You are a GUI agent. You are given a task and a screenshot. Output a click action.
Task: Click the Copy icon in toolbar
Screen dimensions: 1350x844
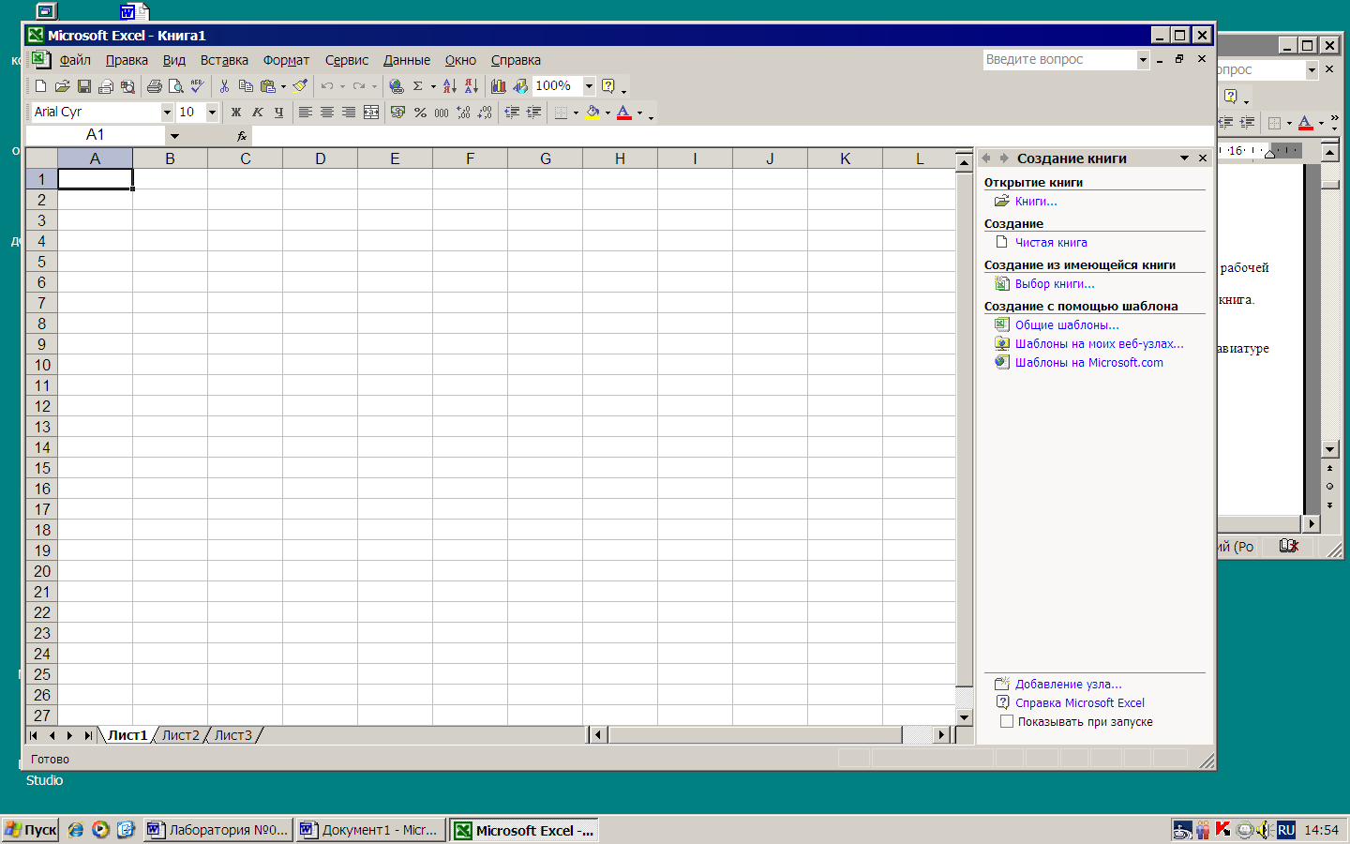[x=246, y=86]
